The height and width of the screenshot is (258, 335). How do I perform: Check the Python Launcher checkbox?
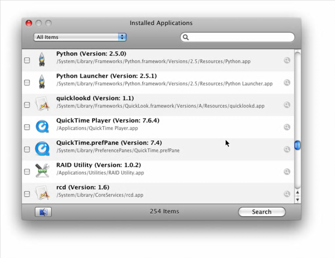coord(27,83)
